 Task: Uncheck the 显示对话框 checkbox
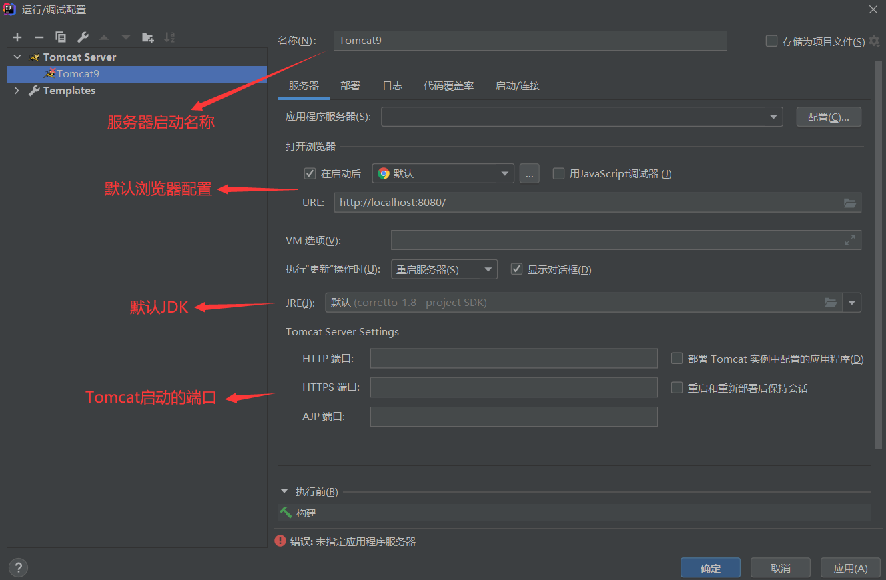coord(516,269)
